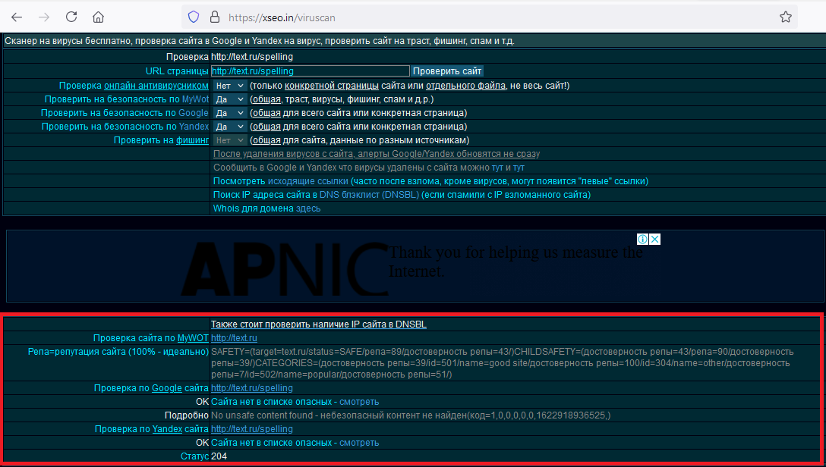Click the URL страницы input field
826x467 pixels.
(310, 71)
